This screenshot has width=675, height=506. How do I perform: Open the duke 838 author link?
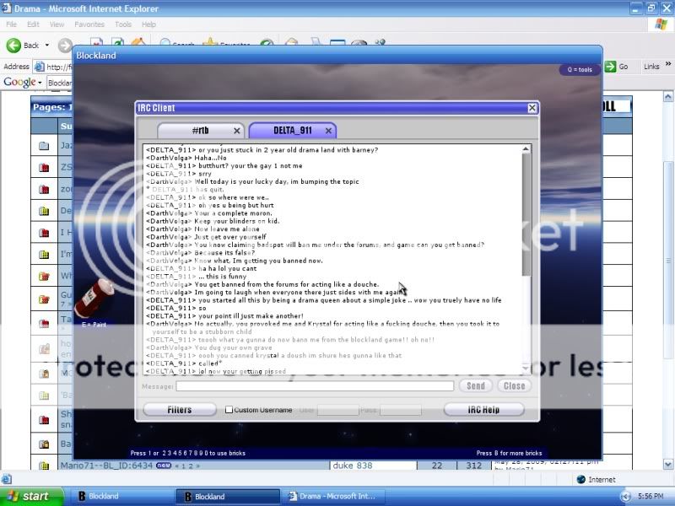(353, 466)
